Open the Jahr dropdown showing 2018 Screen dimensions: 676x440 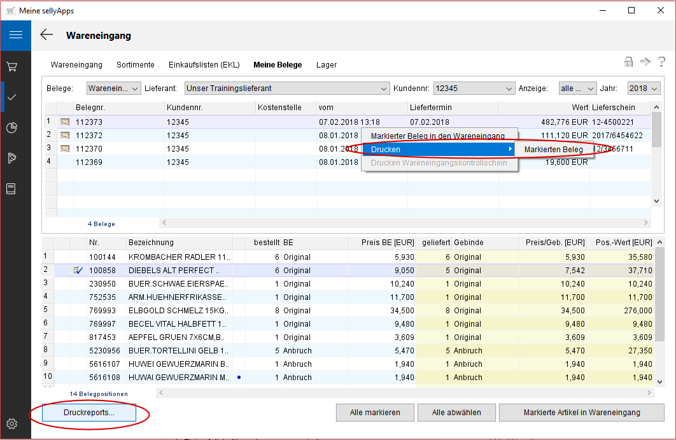point(644,89)
